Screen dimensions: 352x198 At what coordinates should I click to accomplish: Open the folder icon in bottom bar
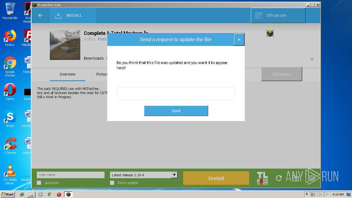click(x=295, y=178)
